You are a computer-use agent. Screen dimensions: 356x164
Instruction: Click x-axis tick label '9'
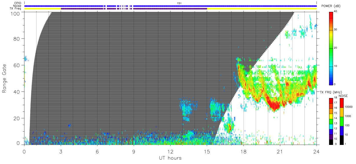[134, 151]
